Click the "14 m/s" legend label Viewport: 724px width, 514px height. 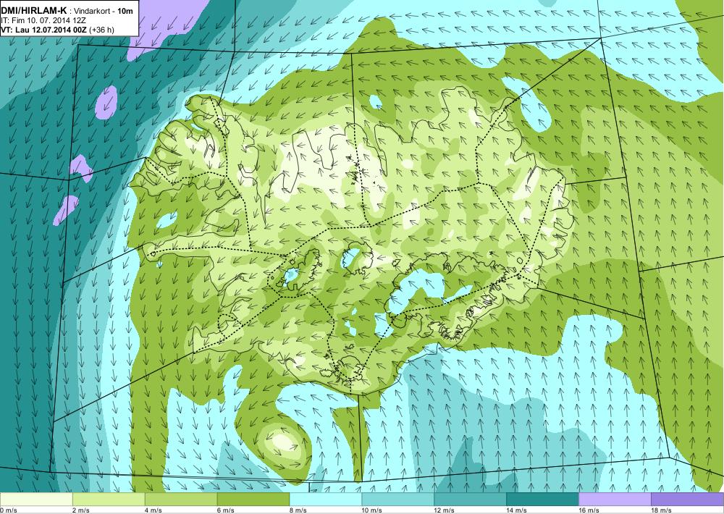click(x=517, y=510)
